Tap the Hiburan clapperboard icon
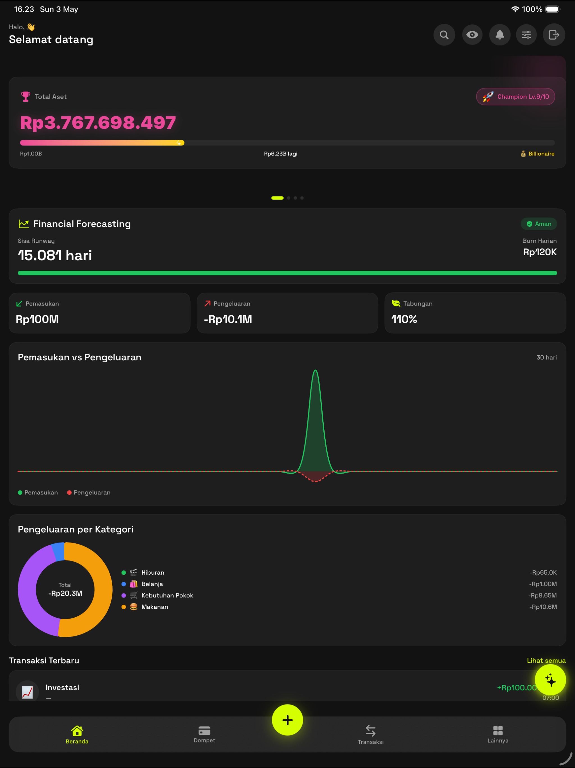This screenshot has height=768, width=575. (x=134, y=573)
